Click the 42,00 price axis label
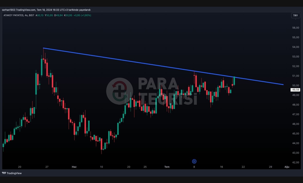The height and width of the screenshot is (183, 303). click(x=296, y=162)
